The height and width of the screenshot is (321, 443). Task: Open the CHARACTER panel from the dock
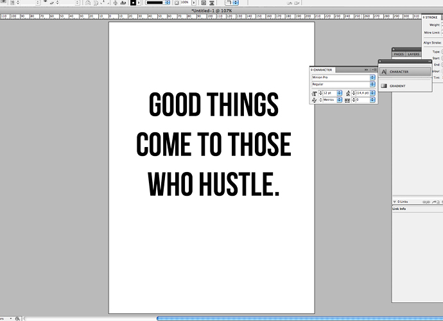point(405,72)
